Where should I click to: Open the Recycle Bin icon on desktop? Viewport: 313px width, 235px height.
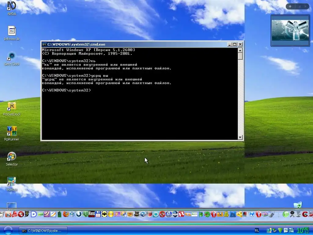tap(298, 205)
